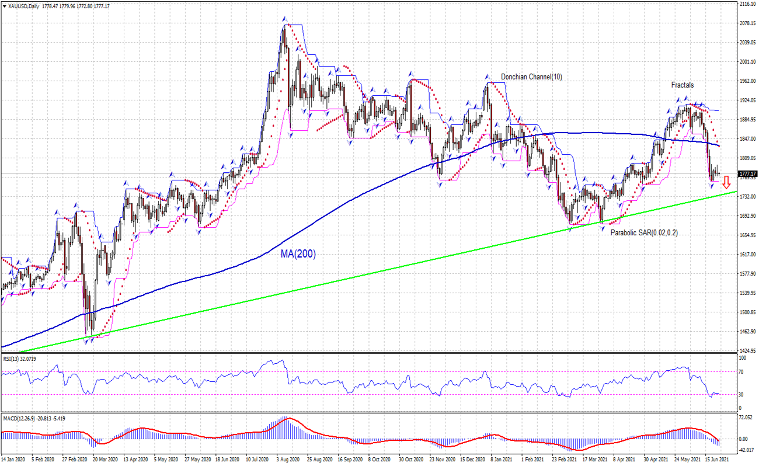
Task: Select the Fractals annotation label
Action: tap(682, 85)
